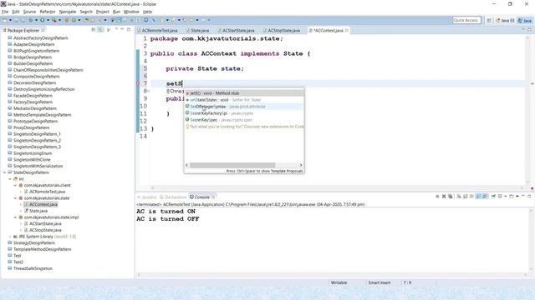Collapse the com.kkjavatutorials.state.impl package
Image resolution: width=535 pixels, height=300 pixels.
tap(15, 217)
